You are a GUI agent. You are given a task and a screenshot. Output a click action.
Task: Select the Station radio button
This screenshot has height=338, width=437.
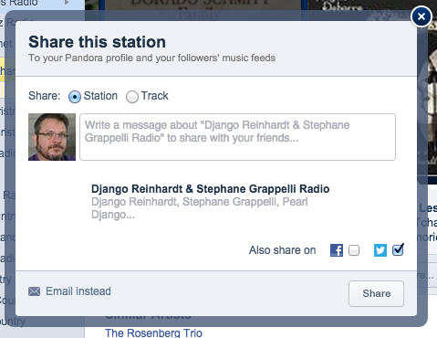[x=75, y=97]
